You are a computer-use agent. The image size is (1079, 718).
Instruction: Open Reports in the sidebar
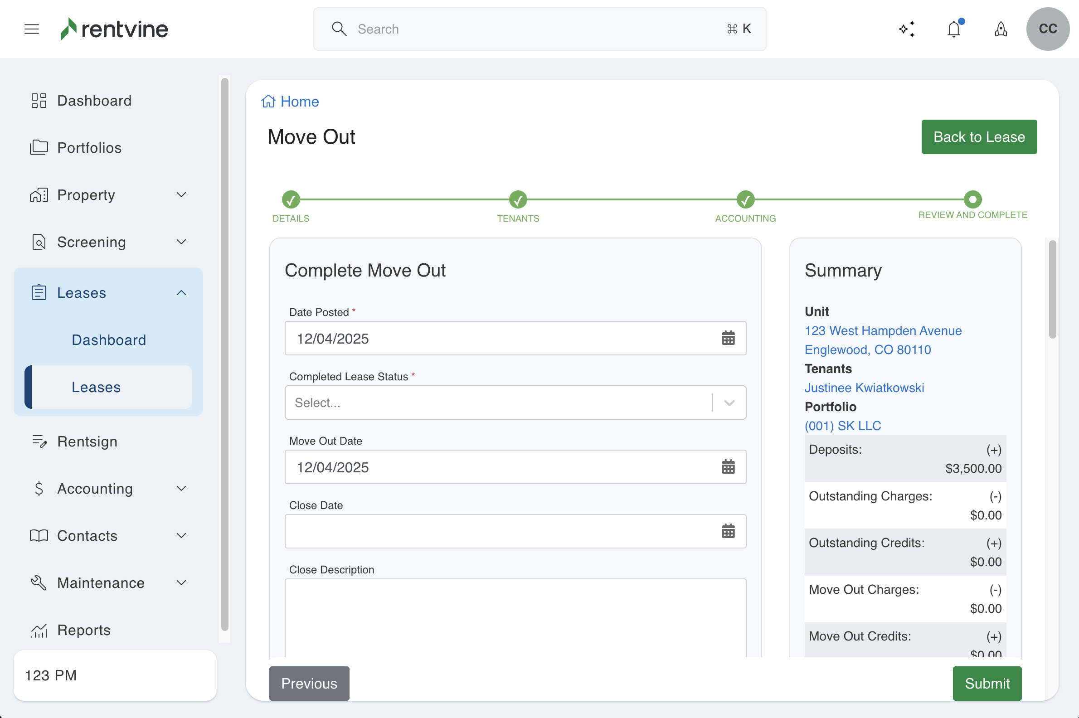coord(84,630)
